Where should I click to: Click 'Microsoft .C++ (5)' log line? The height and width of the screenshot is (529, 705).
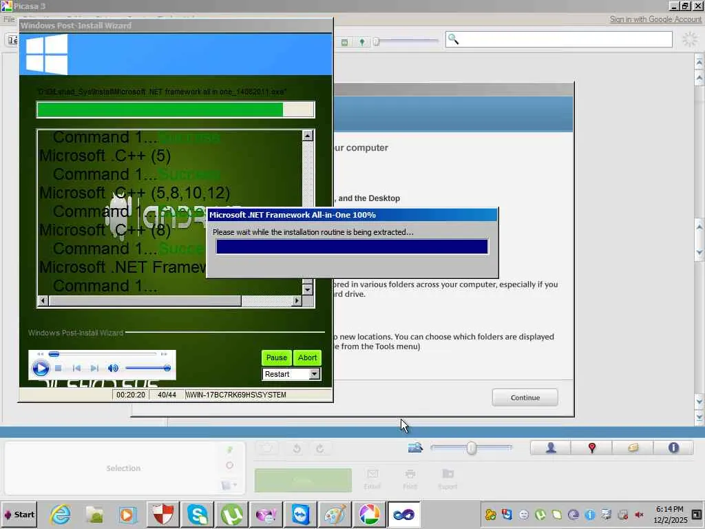[105, 156]
